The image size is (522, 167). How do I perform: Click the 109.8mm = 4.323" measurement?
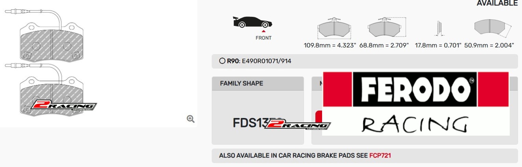tap(330, 45)
